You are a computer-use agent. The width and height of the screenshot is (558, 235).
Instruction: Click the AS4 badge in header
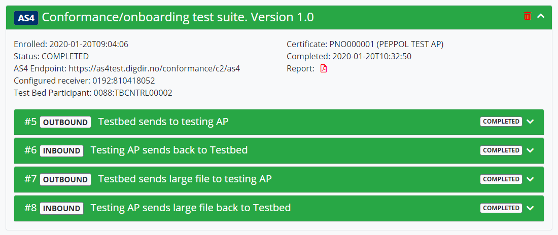[x=26, y=18]
